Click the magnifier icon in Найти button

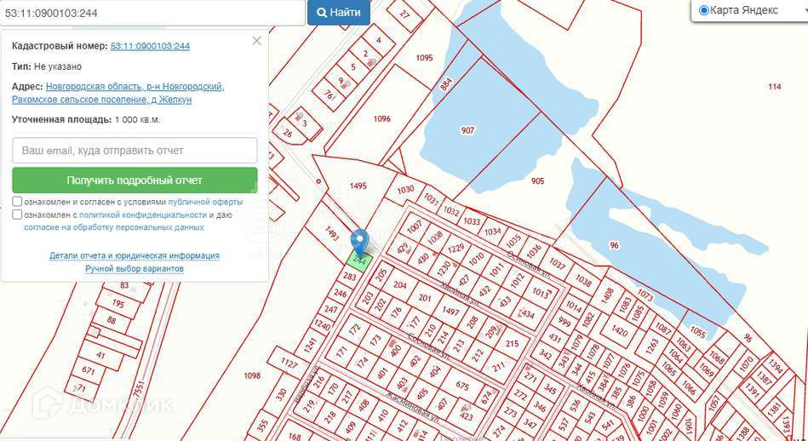pyautogui.click(x=322, y=13)
